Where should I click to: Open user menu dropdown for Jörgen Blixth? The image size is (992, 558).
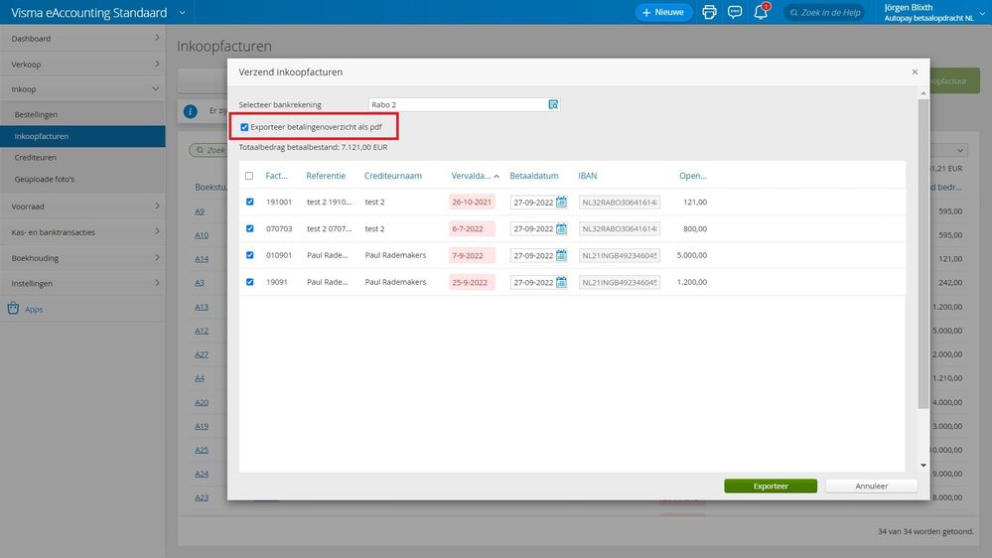click(982, 13)
